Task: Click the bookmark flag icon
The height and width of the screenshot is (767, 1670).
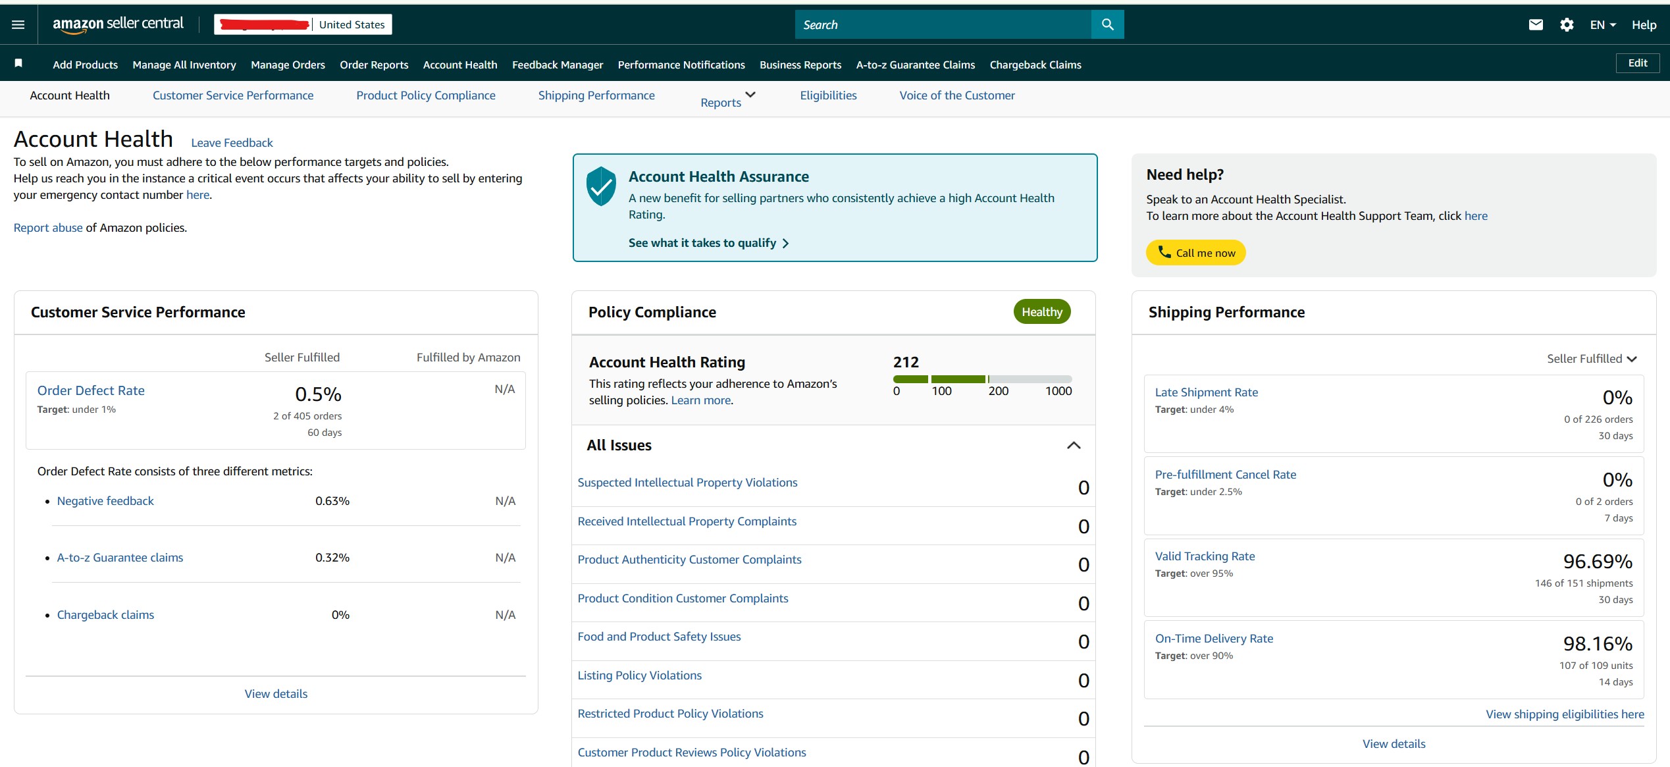Action: point(18,63)
